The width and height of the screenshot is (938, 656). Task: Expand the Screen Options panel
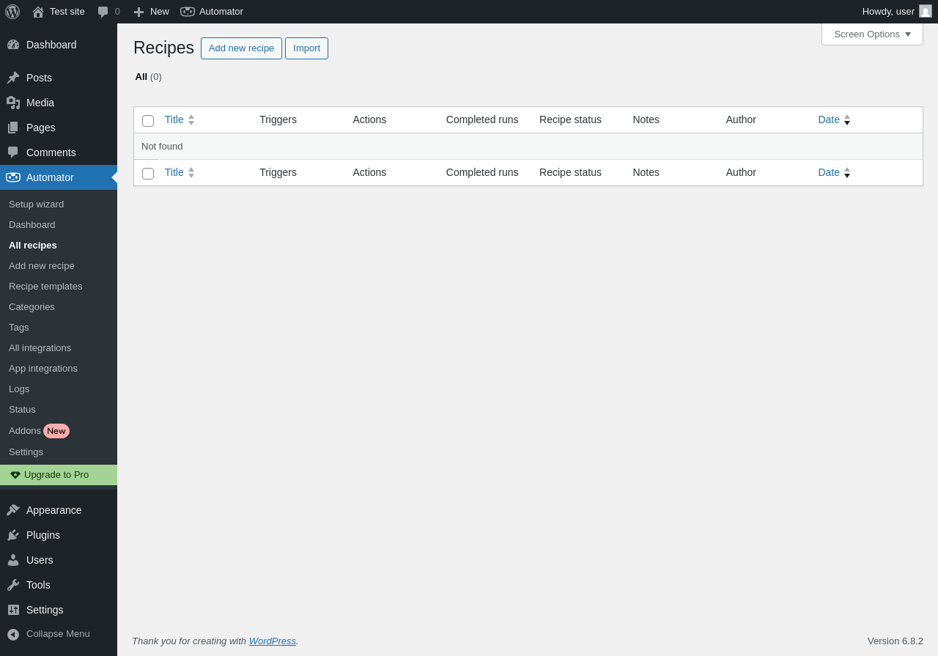pos(872,34)
